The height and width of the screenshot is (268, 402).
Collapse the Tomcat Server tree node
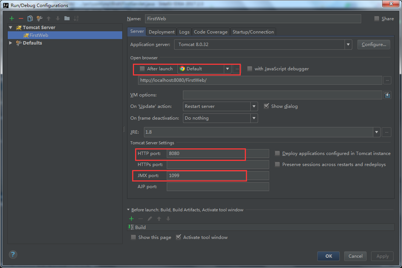11,28
